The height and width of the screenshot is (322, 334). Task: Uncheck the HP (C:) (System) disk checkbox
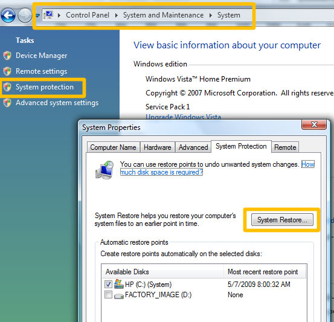tap(108, 285)
